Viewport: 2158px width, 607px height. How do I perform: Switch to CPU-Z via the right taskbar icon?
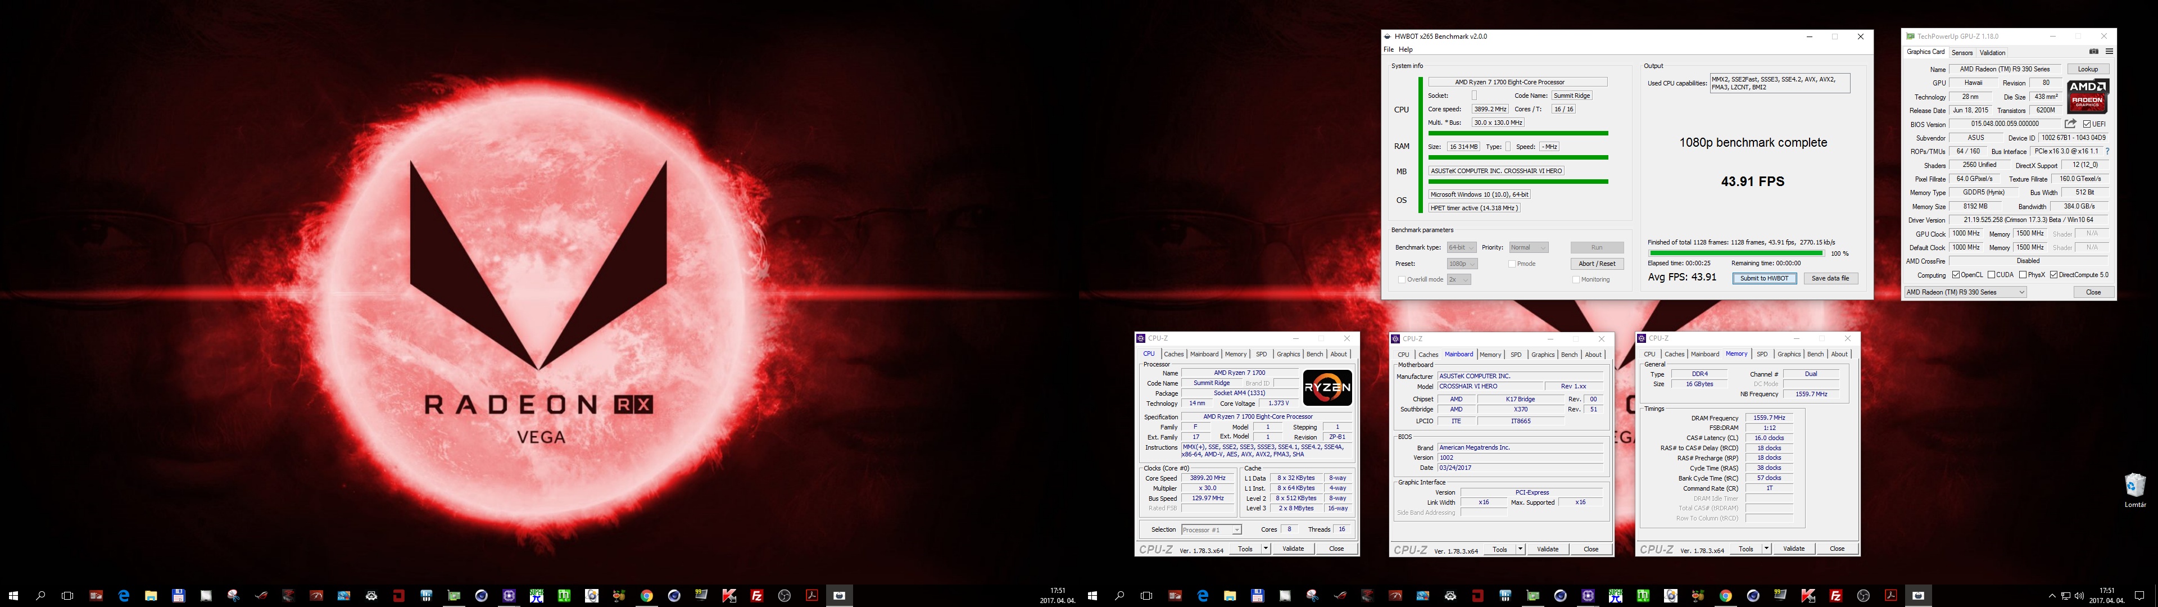1588,595
